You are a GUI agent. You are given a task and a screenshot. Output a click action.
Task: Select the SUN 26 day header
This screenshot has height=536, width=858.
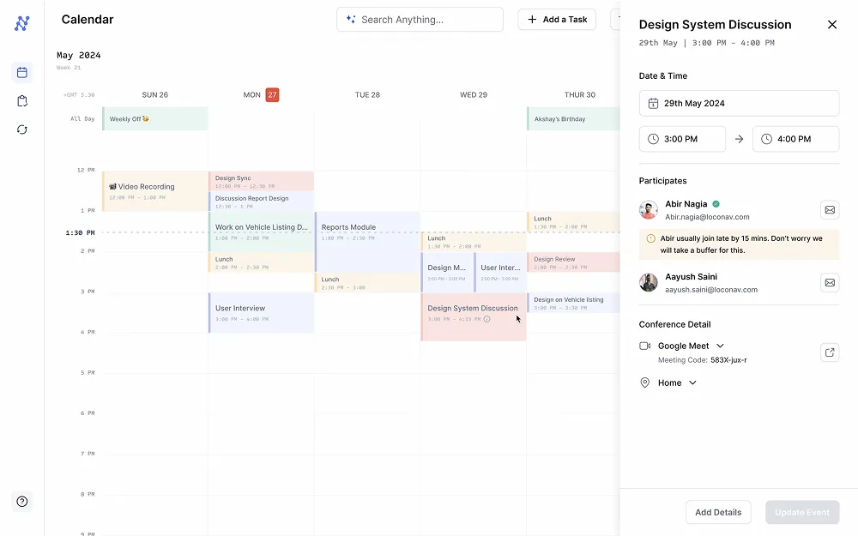pyautogui.click(x=154, y=94)
